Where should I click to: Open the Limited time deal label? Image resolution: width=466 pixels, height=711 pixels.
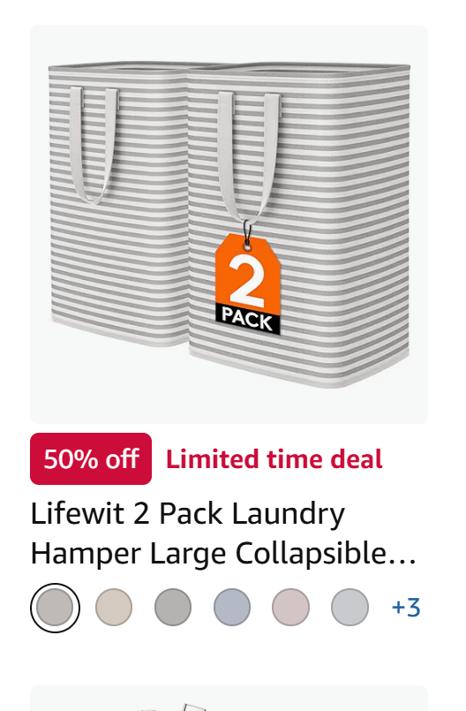click(x=274, y=459)
